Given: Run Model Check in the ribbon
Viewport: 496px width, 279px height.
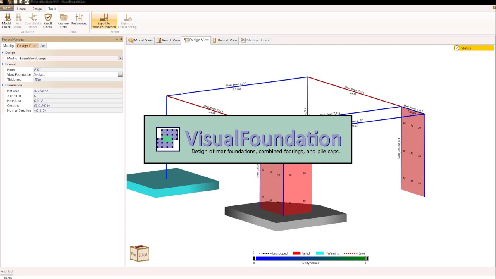Looking at the screenshot, I should point(6,21).
